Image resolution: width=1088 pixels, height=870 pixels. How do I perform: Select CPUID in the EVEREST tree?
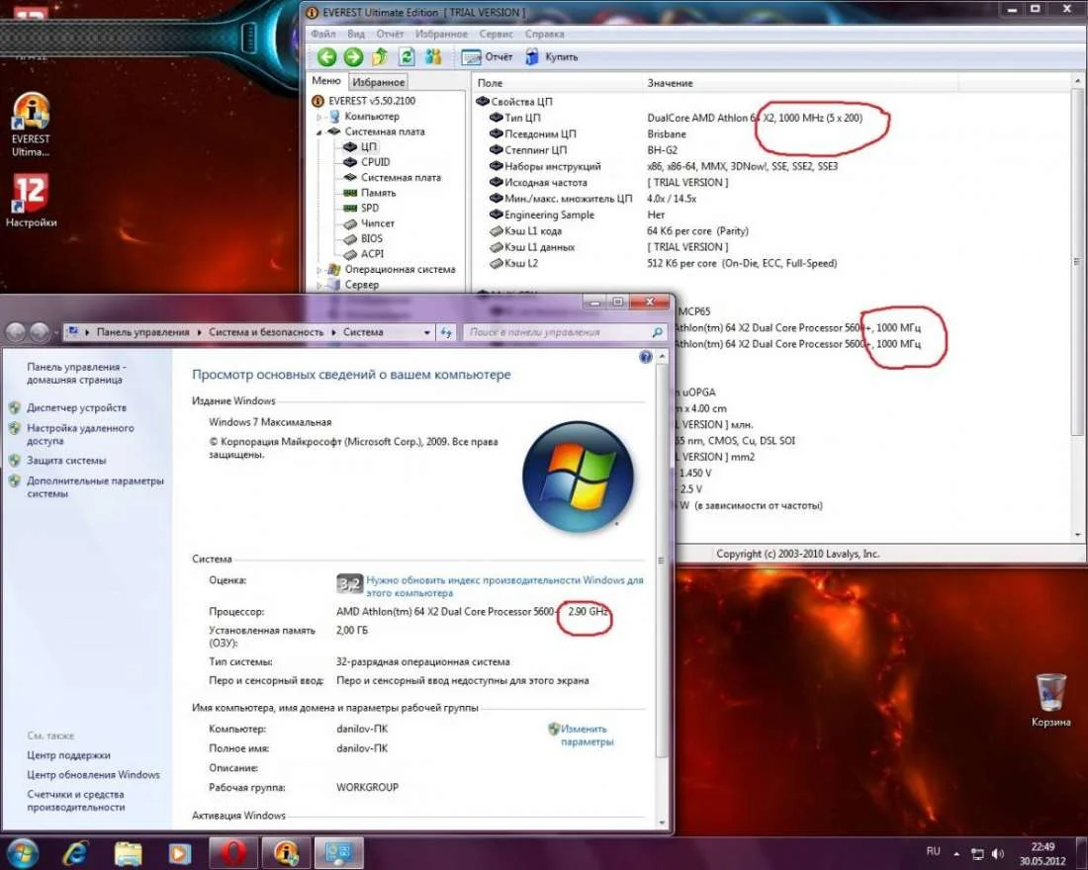pyautogui.click(x=375, y=162)
